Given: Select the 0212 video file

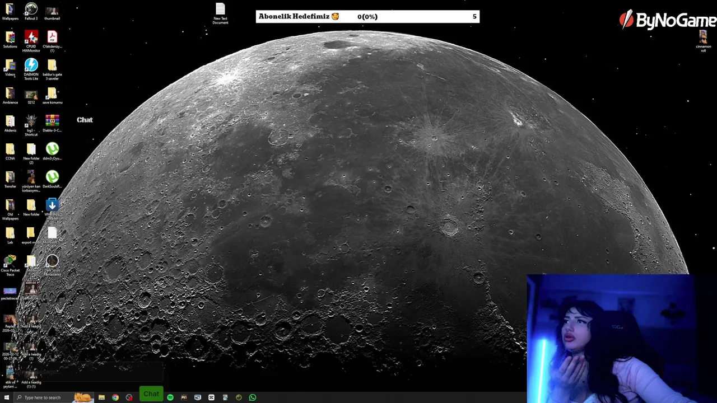Looking at the screenshot, I should click(31, 96).
